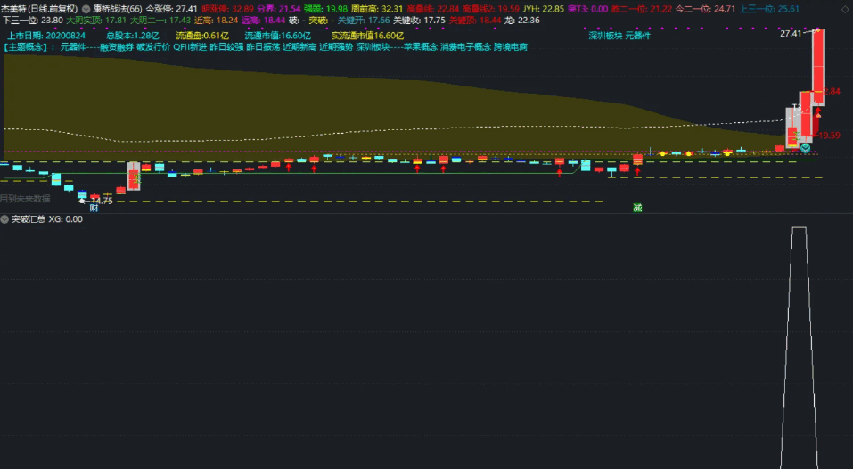Screen dimensions: 853x469
Task: Click the 明涨停: 32.89 value
Action: 228,9
